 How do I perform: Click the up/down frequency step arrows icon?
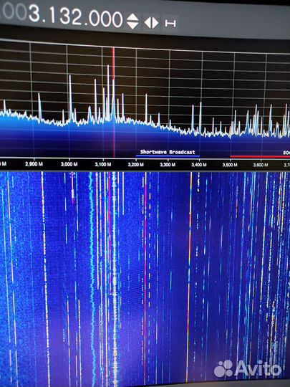[x=132, y=21]
